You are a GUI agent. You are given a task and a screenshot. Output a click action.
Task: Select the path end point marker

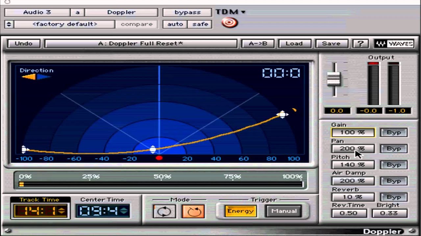click(282, 114)
